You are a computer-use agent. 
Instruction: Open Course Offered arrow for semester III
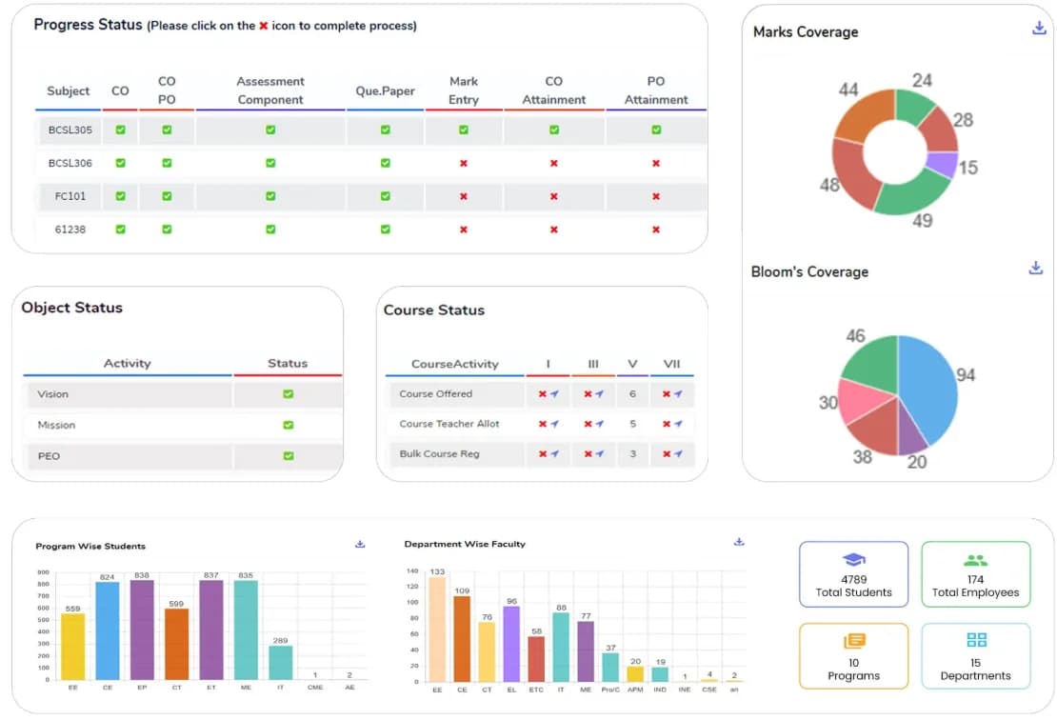(599, 393)
